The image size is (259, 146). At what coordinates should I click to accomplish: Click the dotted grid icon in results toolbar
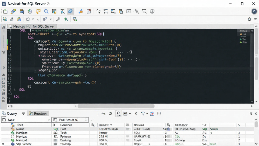[x=159, y=114]
